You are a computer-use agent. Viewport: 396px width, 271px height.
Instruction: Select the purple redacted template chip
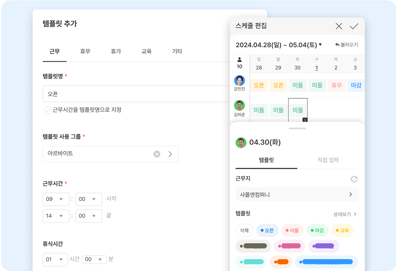(324, 246)
